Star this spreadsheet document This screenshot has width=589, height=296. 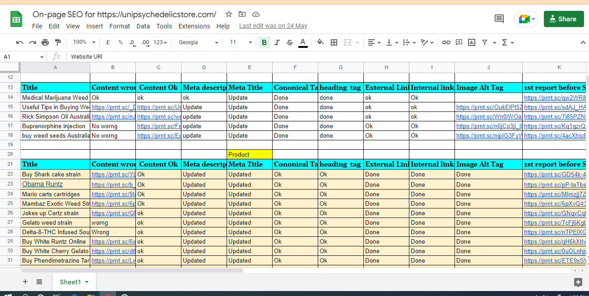pos(229,14)
